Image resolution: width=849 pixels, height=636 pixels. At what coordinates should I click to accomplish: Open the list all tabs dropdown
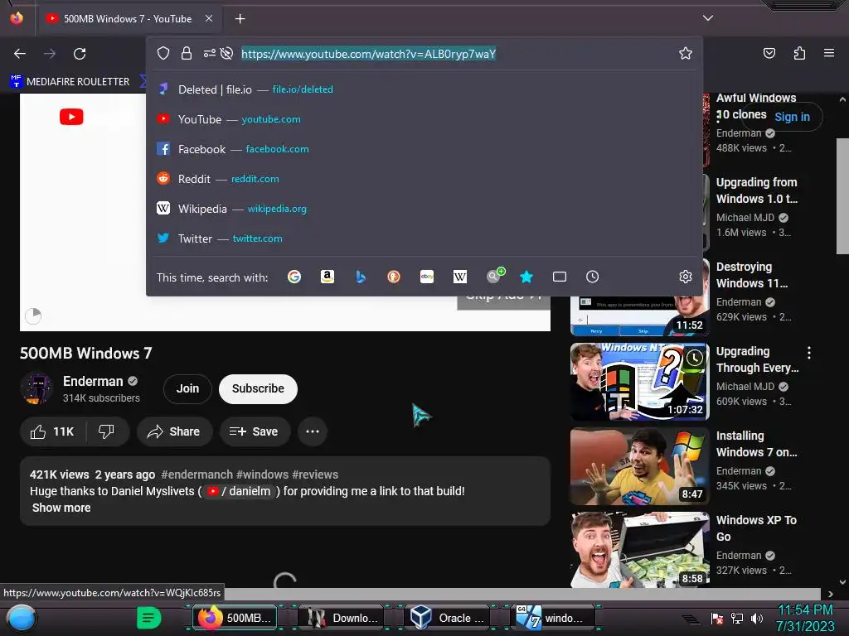coord(708,18)
